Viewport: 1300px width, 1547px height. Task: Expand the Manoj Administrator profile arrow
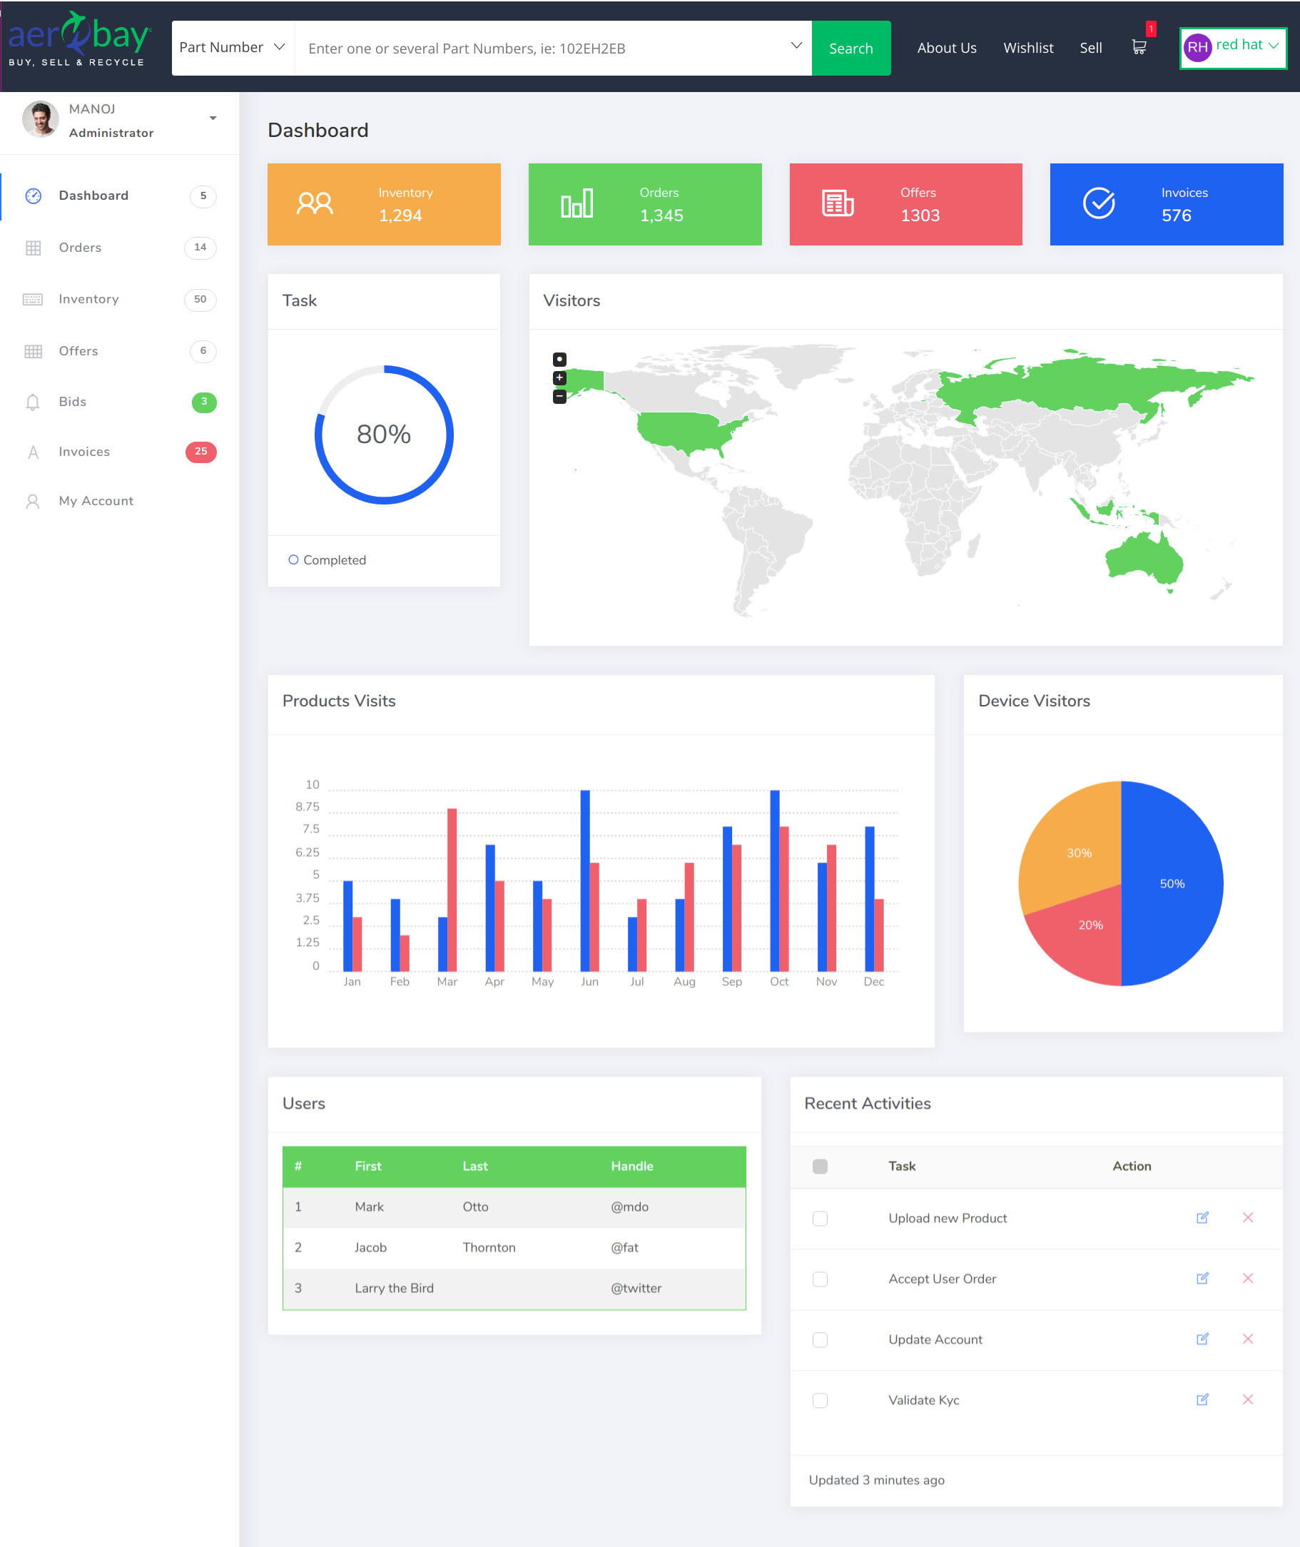tap(213, 118)
